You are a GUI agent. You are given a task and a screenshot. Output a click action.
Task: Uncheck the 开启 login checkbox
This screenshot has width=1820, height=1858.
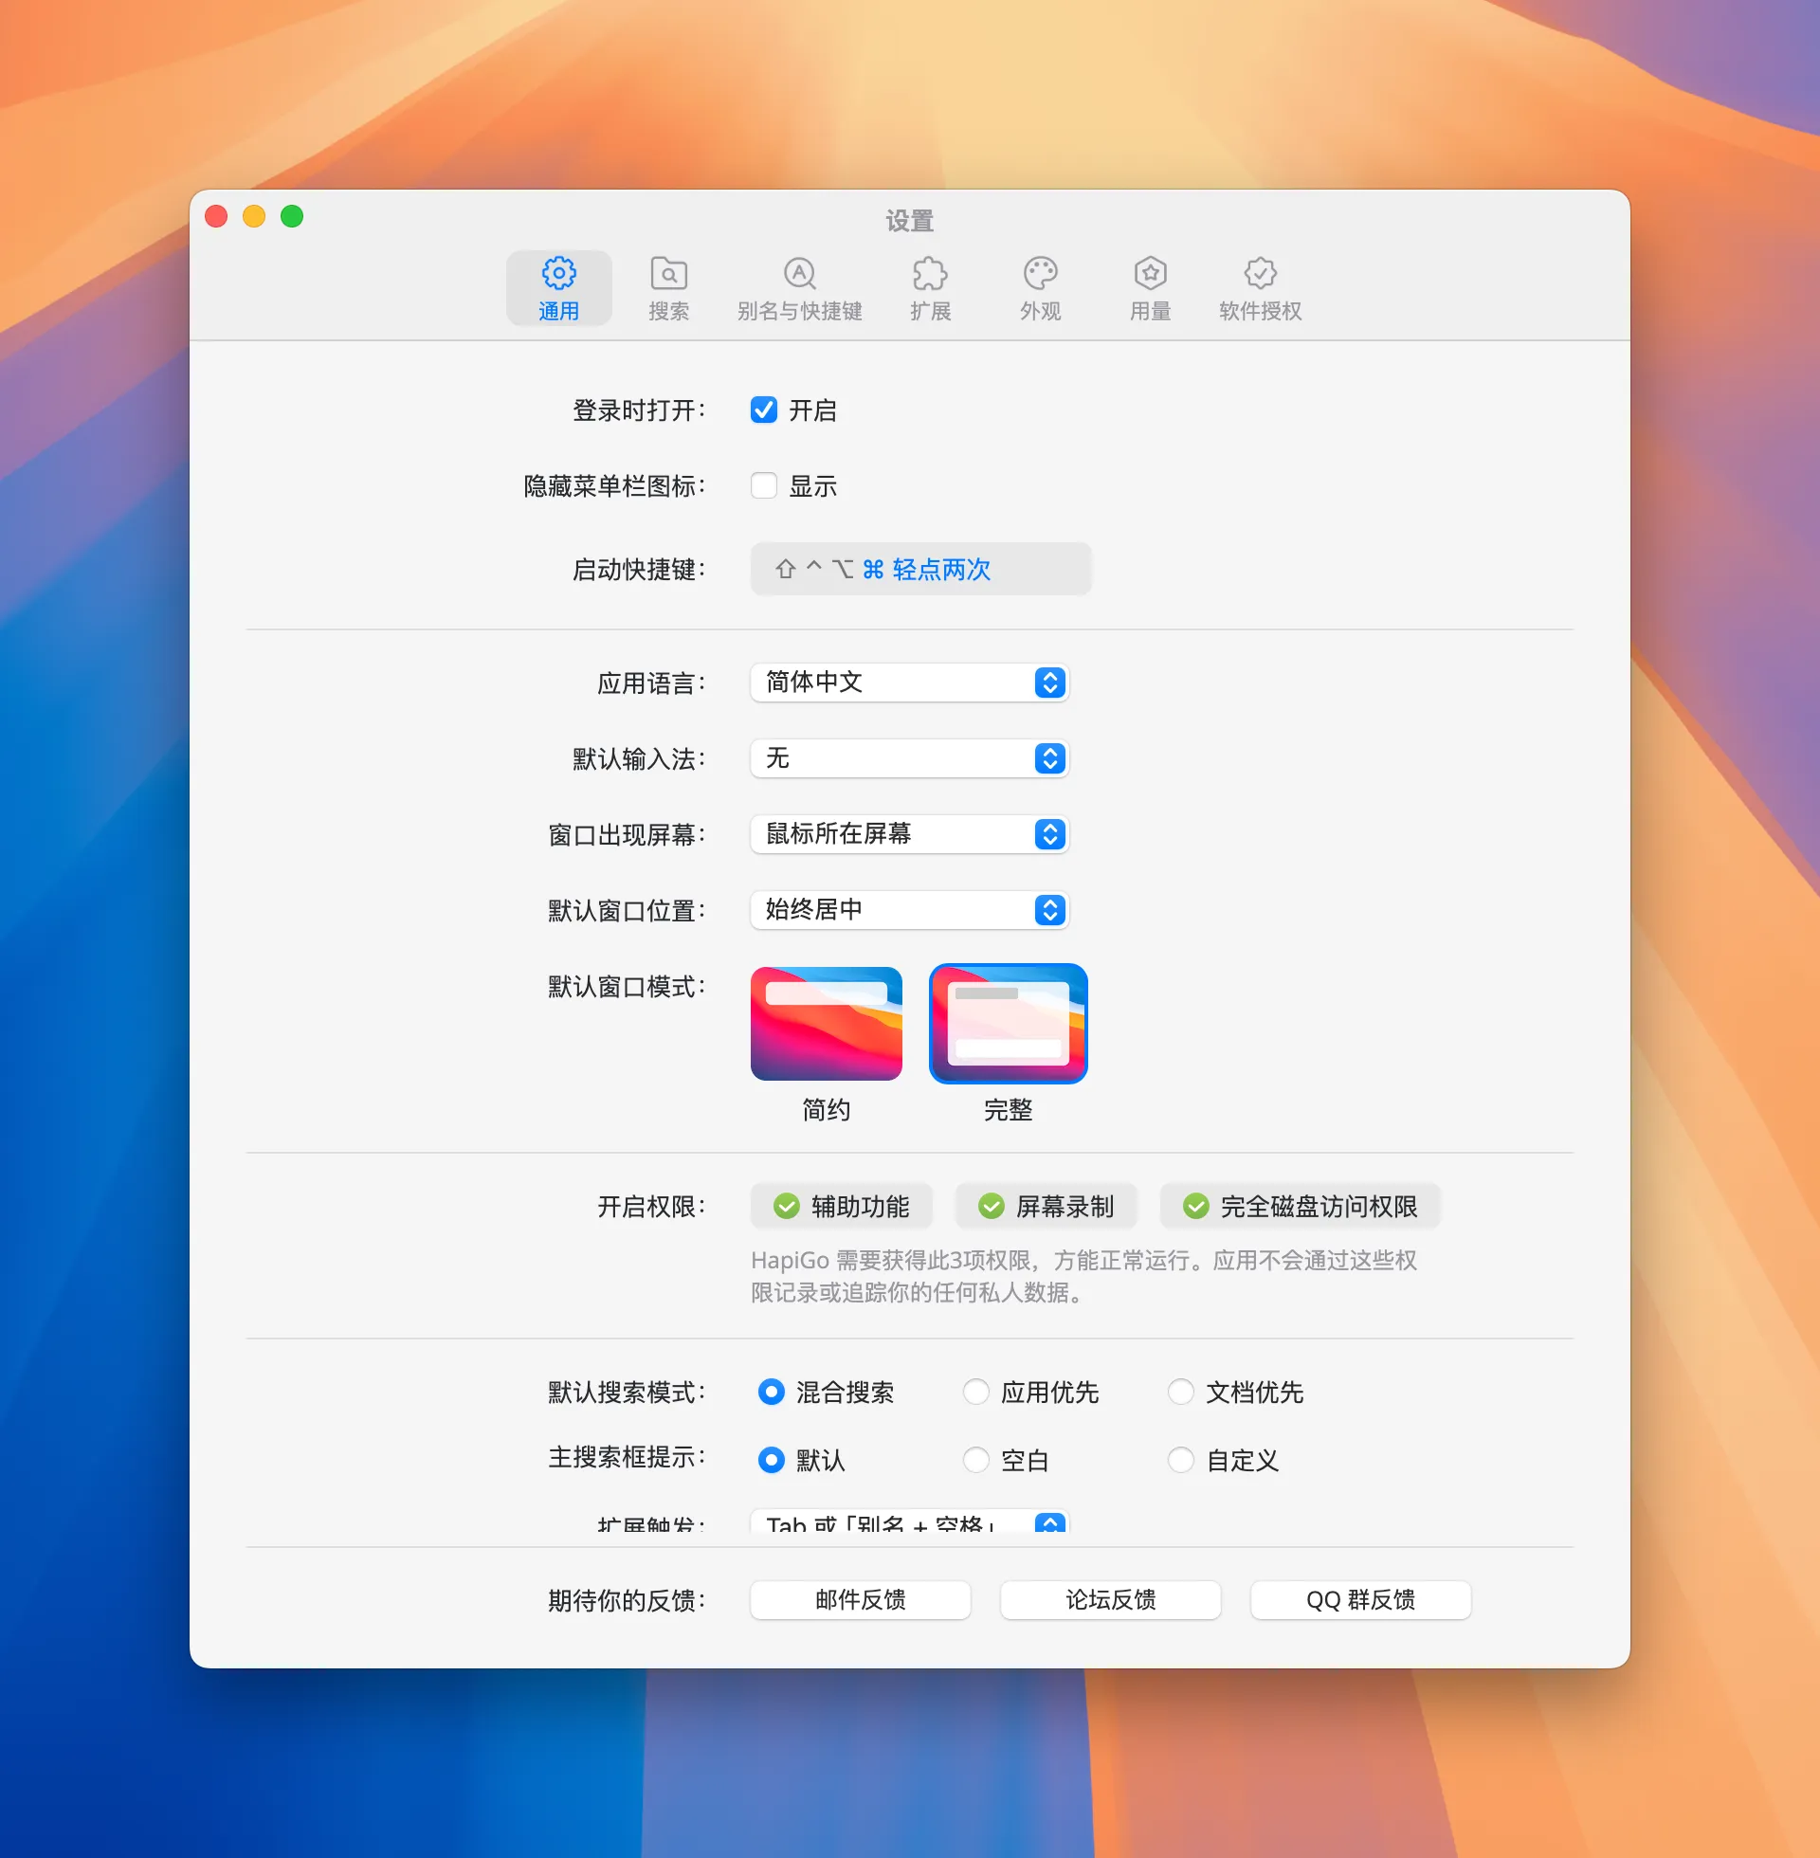pyautogui.click(x=764, y=410)
